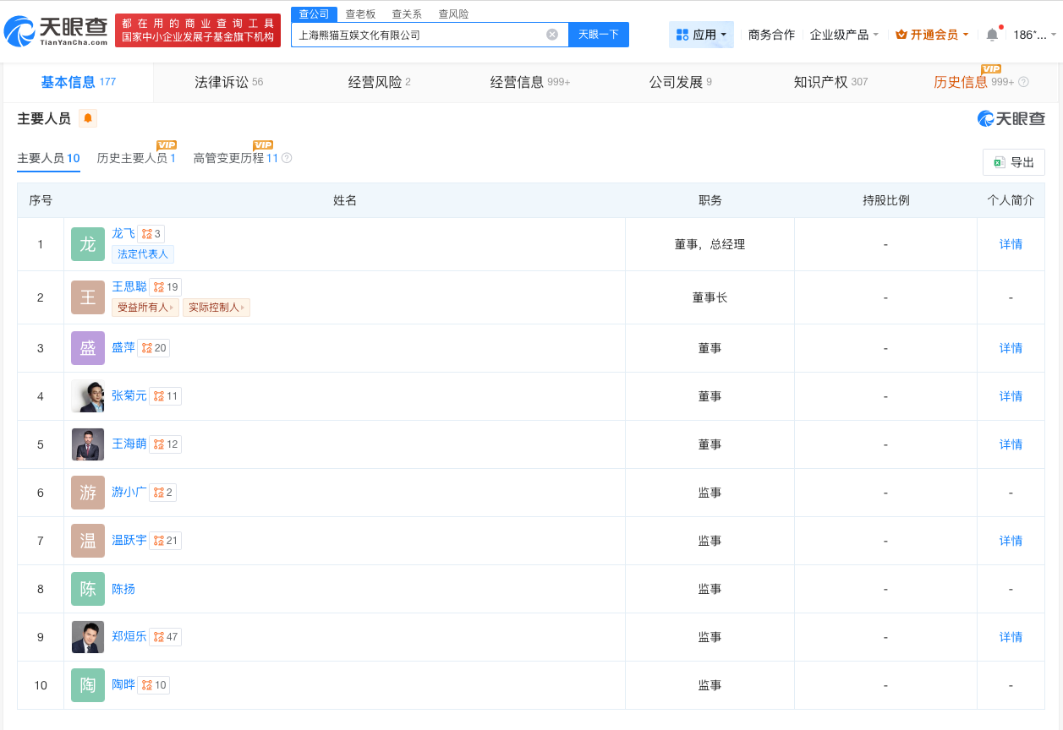
Task: Open relation graph badge for 王思聪
Action: [x=166, y=286]
